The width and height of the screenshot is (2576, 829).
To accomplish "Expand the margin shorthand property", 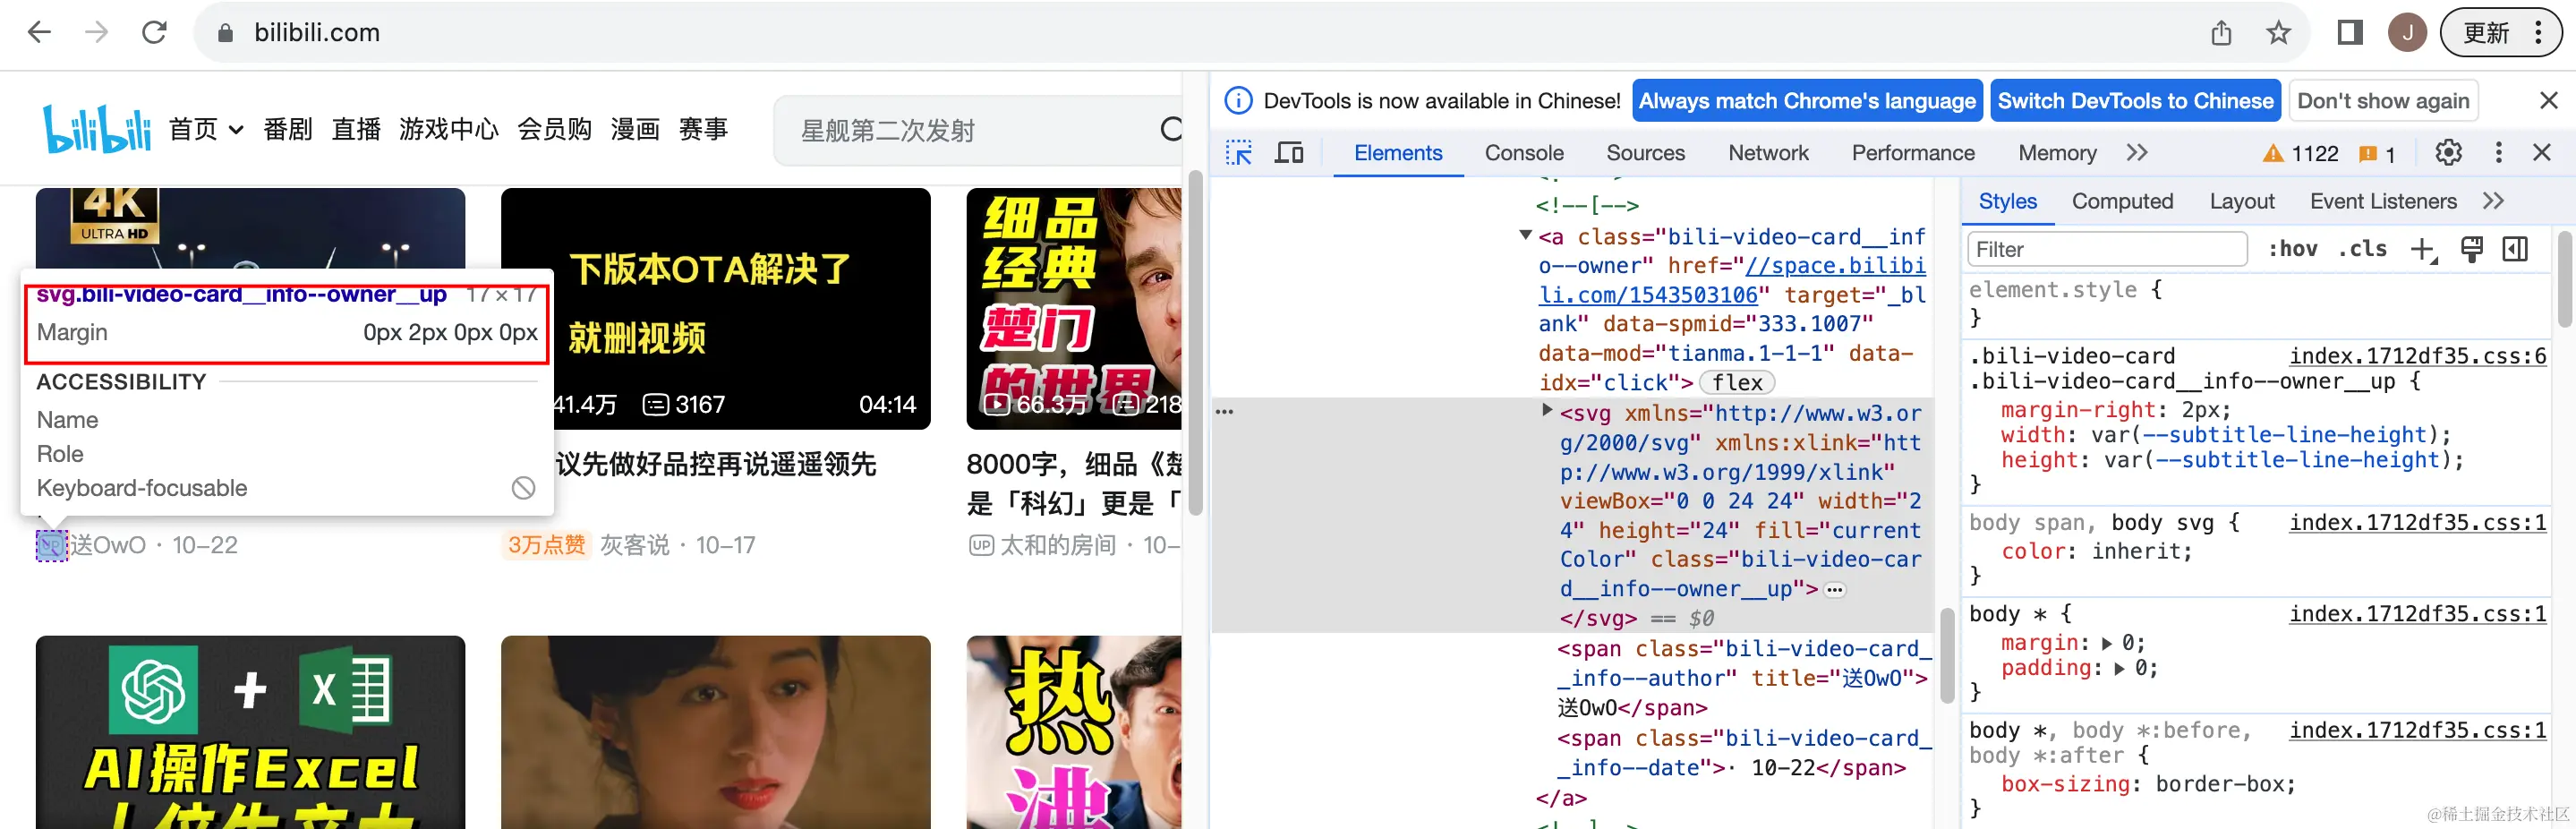I will click(x=2108, y=643).
